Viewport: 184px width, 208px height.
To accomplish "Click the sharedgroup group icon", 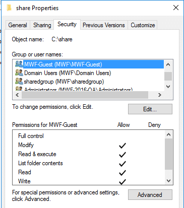I will [x=19, y=81].
